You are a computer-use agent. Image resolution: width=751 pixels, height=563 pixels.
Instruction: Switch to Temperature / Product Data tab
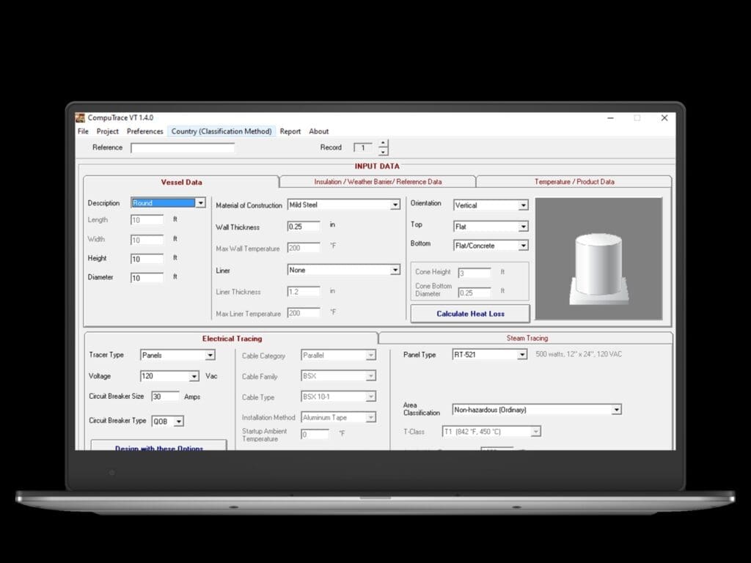coord(574,182)
